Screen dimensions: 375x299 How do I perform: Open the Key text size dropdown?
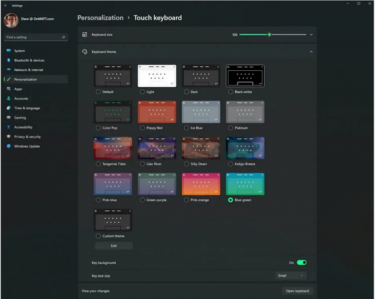[x=291, y=276]
